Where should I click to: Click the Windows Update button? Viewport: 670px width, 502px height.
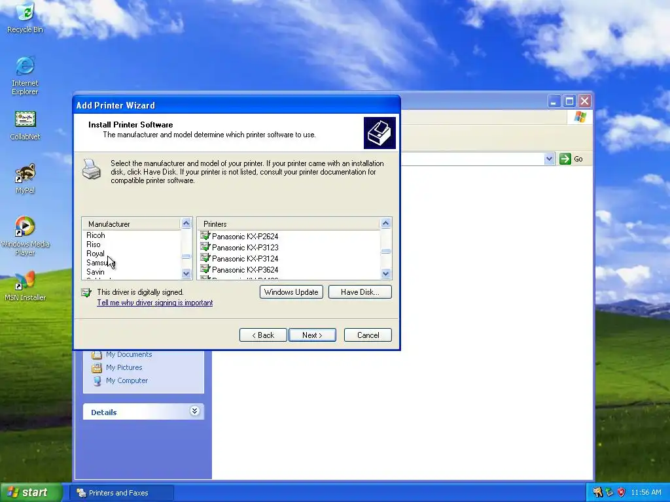click(291, 292)
